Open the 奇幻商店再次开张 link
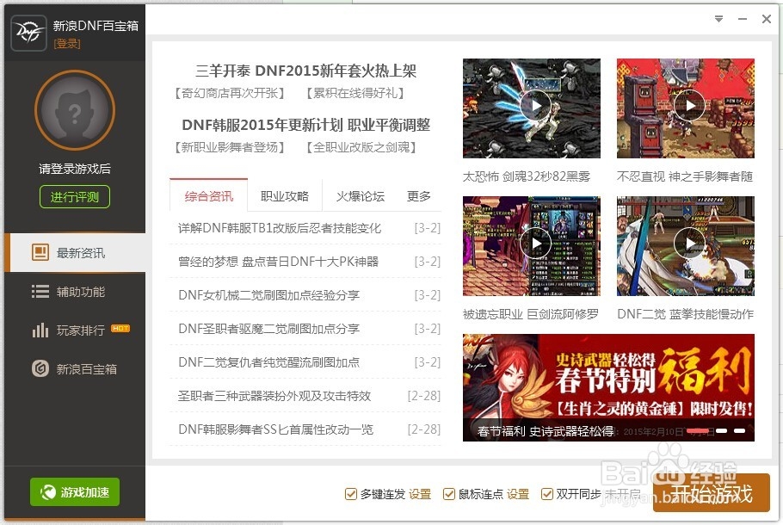The width and height of the screenshot is (783, 525). click(x=230, y=93)
